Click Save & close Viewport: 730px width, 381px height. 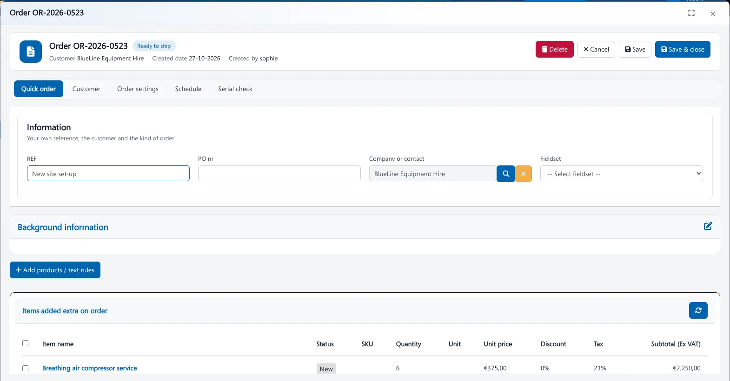(683, 49)
